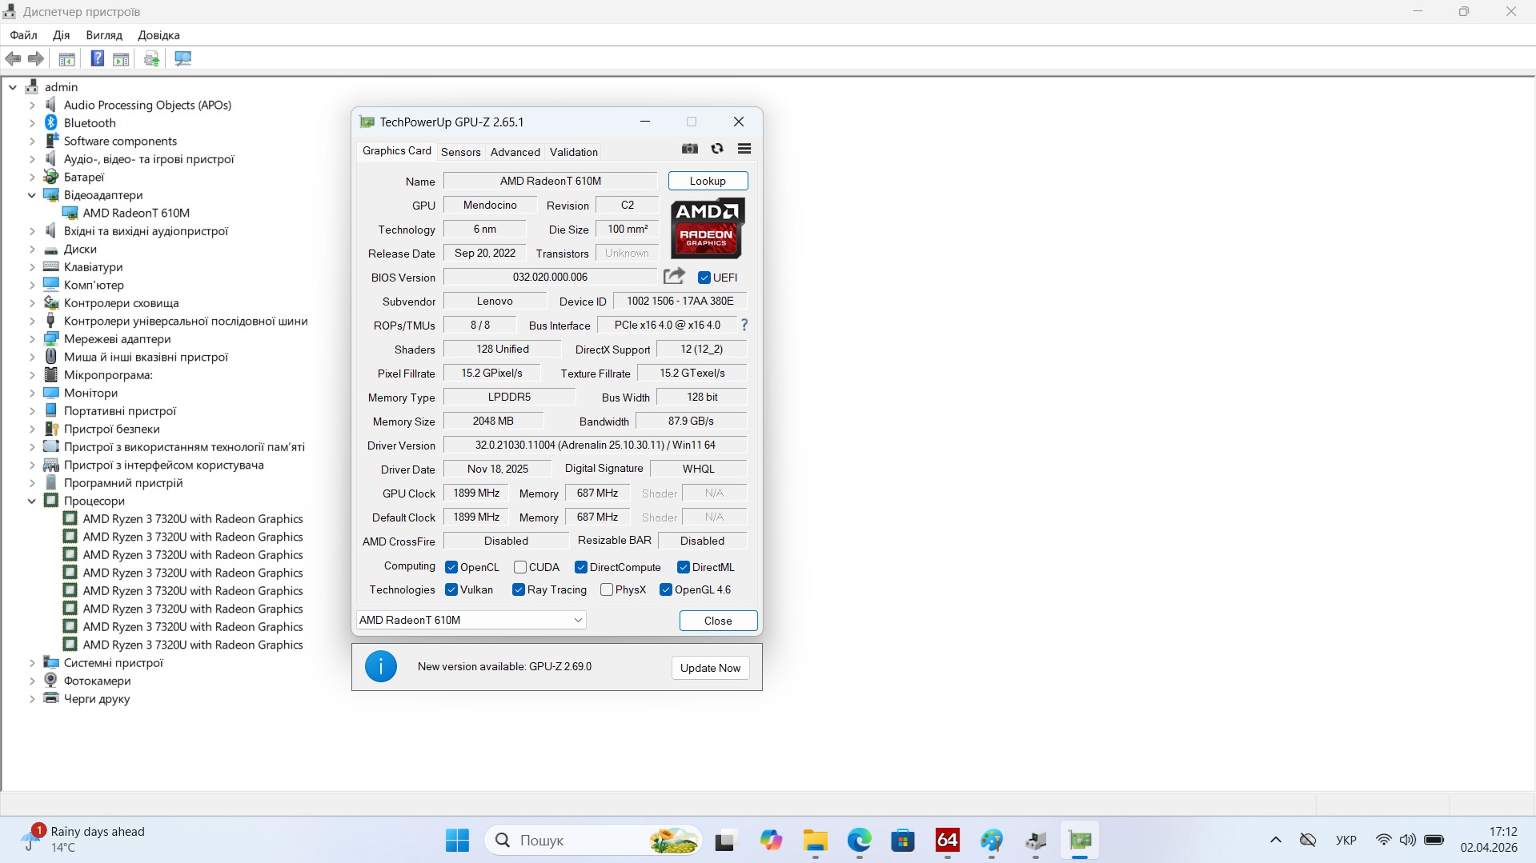Click the scan for hardware changes toolbar icon

tap(183, 58)
